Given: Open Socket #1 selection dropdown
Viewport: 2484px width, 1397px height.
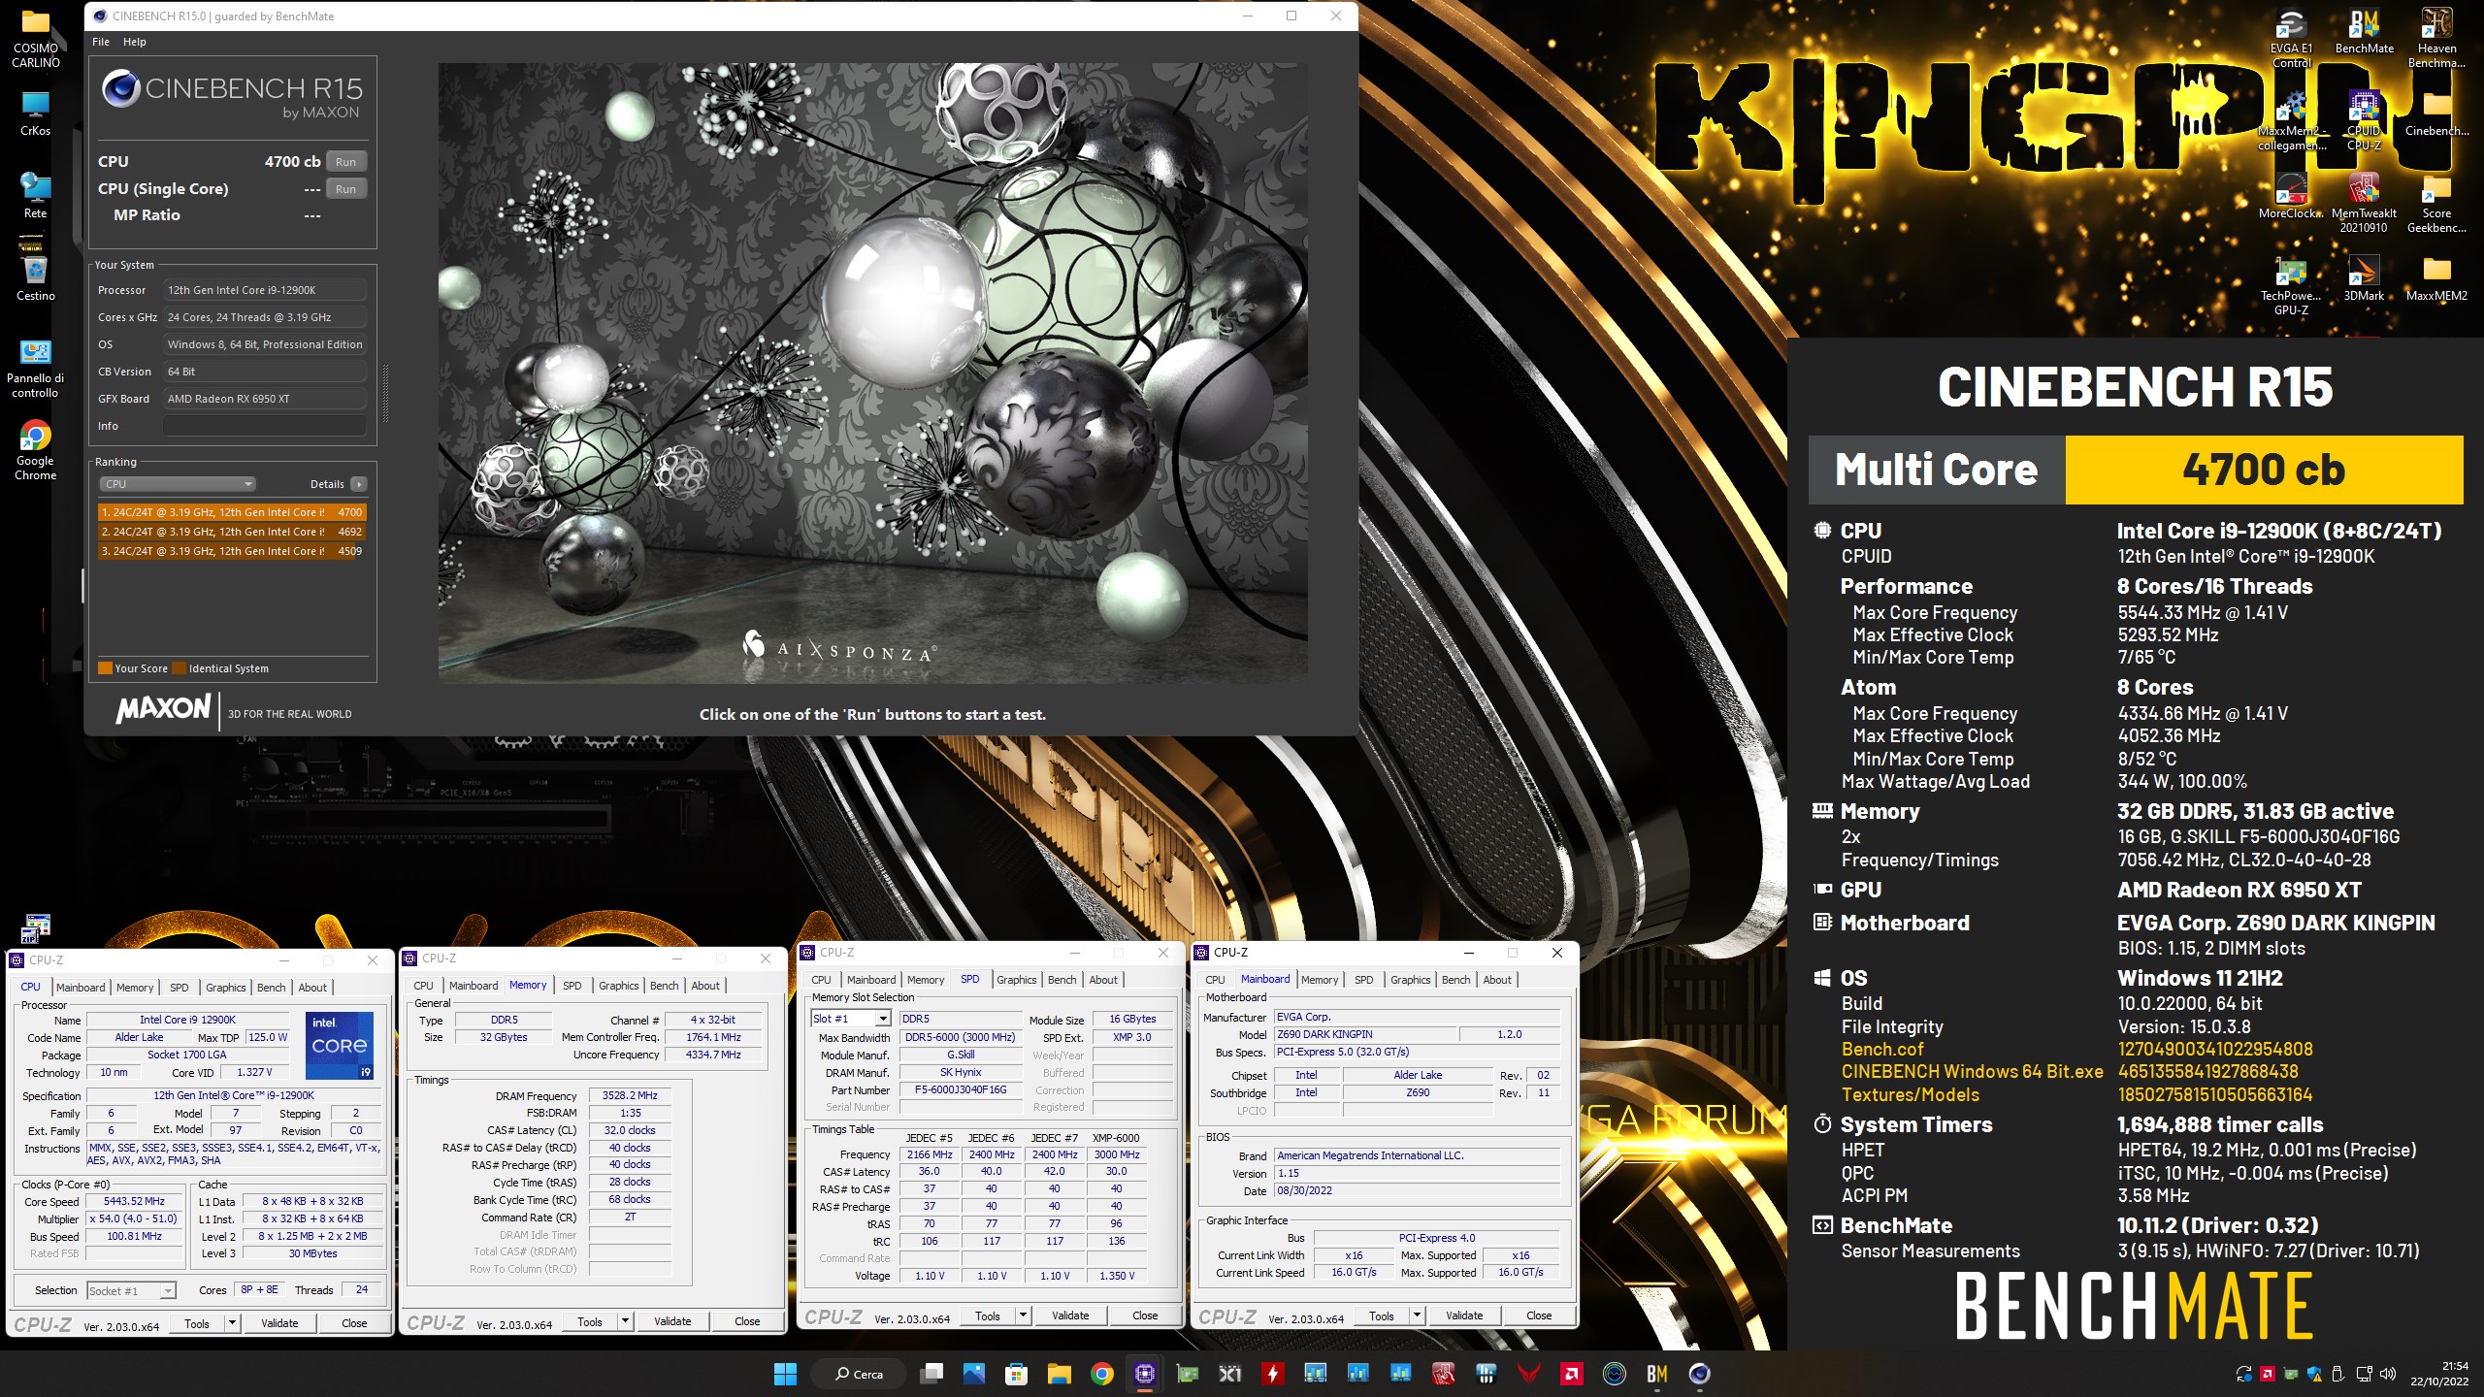Looking at the screenshot, I should [x=131, y=1290].
